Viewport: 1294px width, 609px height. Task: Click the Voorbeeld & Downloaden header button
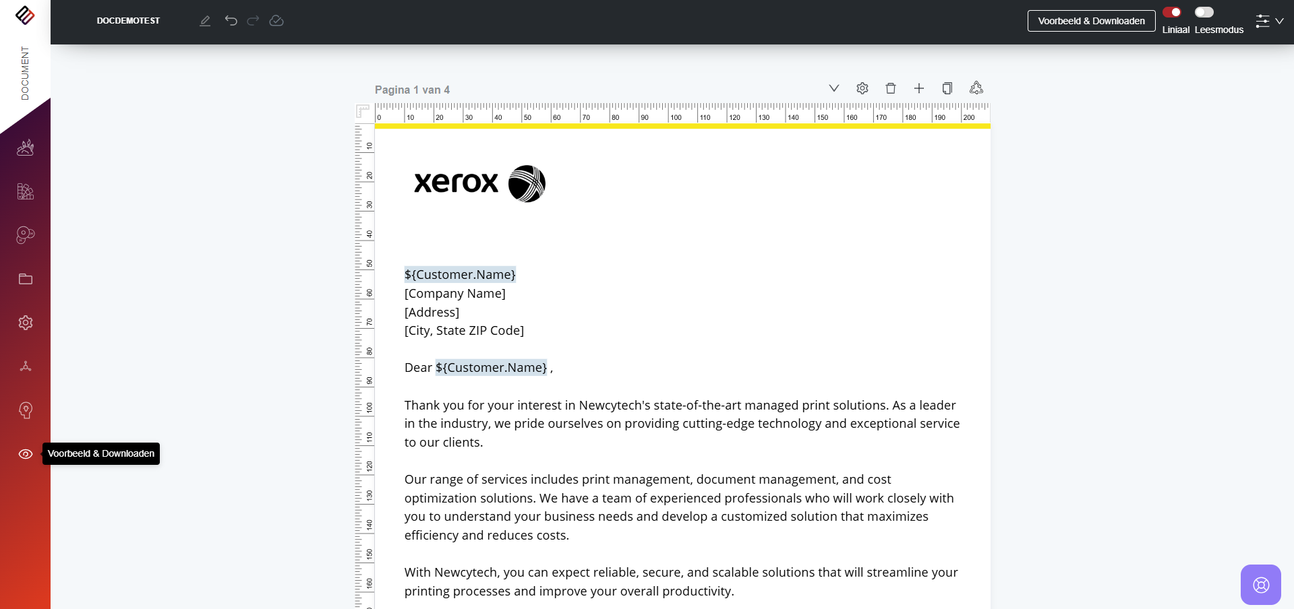(1090, 21)
